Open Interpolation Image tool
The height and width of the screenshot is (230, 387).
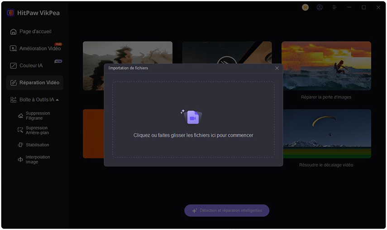pos(37,160)
